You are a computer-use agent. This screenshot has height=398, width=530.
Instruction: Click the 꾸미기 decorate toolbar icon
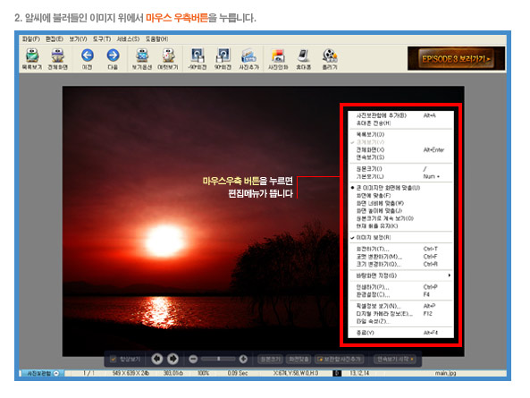click(x=330, y=59)
